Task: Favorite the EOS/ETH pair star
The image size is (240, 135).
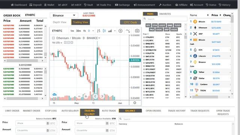Action: coord(144,53)
